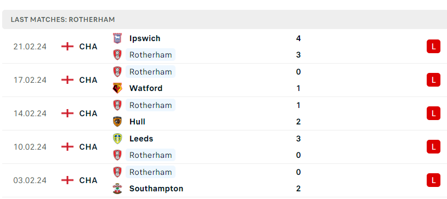Click the Ipswich club crest icon
447x199 pixels.
click(x=117, y=38)
